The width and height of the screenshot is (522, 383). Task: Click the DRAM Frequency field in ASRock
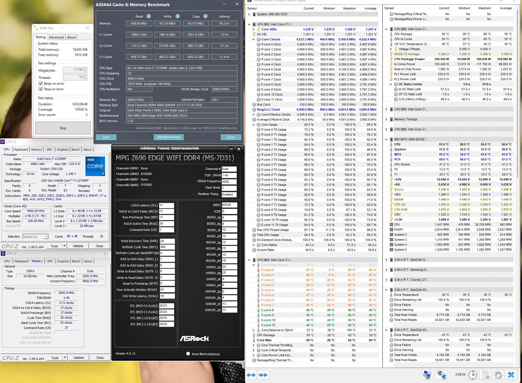pos(229,182)
